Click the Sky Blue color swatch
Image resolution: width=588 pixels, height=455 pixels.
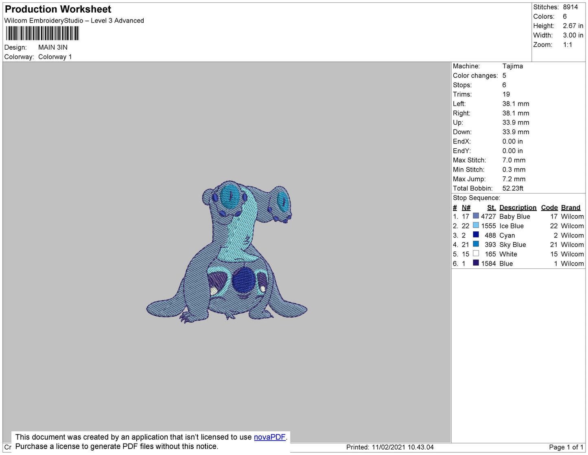click(x=476, y=244)
